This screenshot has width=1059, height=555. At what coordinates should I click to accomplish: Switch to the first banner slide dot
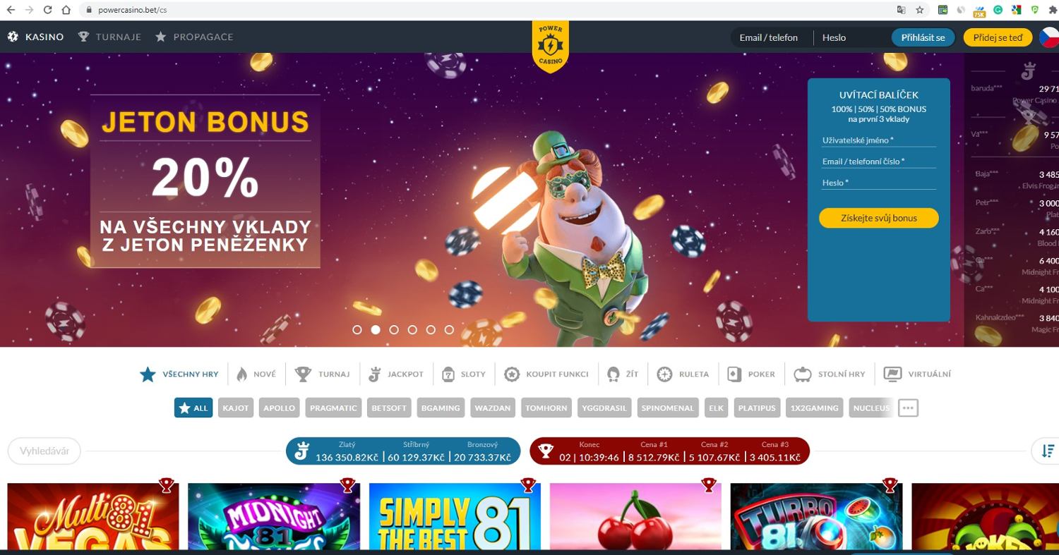pos(357,329)
